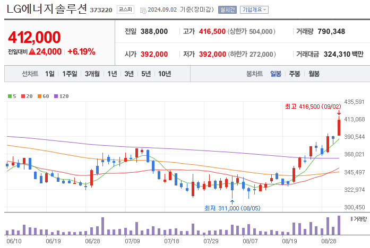Click the 435,591 price axis label

point(355,102)
